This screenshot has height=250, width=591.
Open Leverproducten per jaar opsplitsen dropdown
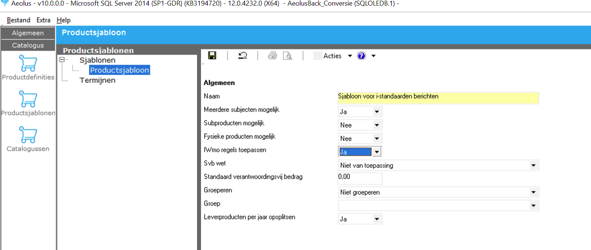377,219
